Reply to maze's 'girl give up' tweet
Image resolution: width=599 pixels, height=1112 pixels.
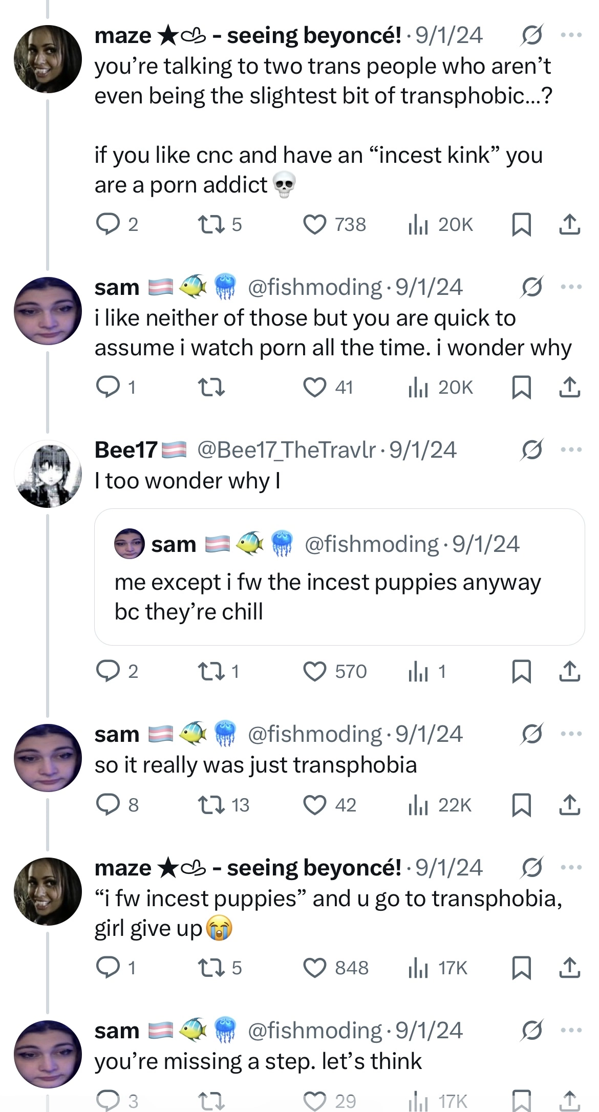click(x=108, y=968)
